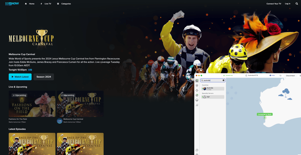Open the Season 2024 selector
Viewport: 301px width, 155px height.
pos(44,77)
